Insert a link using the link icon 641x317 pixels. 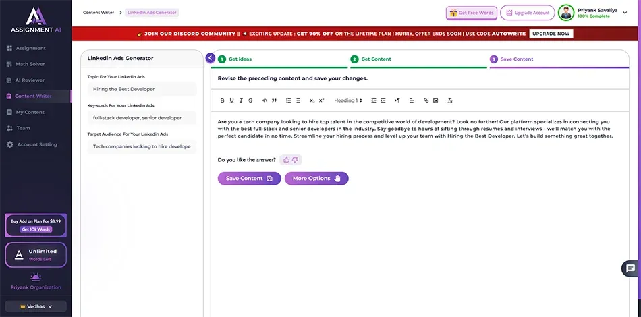pos(426,100)
